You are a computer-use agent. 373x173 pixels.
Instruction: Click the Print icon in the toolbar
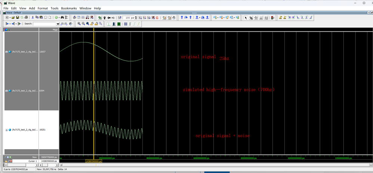26,18
